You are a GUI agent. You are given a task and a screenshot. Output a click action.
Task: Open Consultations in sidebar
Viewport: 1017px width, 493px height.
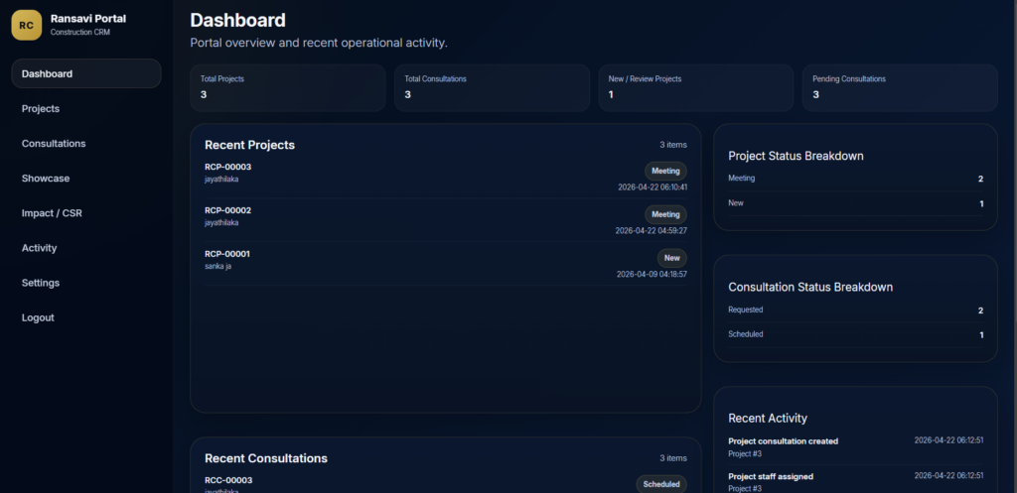[x=54, y=144]
